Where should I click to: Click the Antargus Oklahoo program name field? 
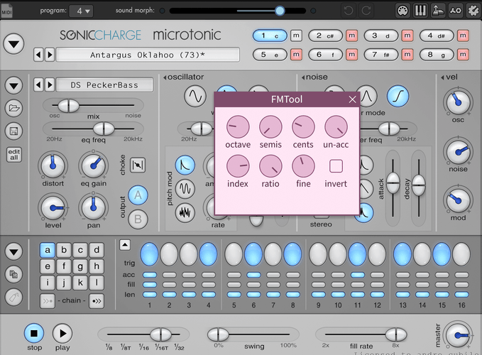[148, 55]
